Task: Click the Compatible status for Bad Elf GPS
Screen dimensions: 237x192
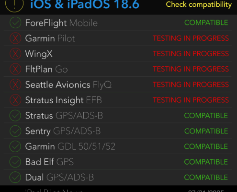Action: tap(206, 162)
